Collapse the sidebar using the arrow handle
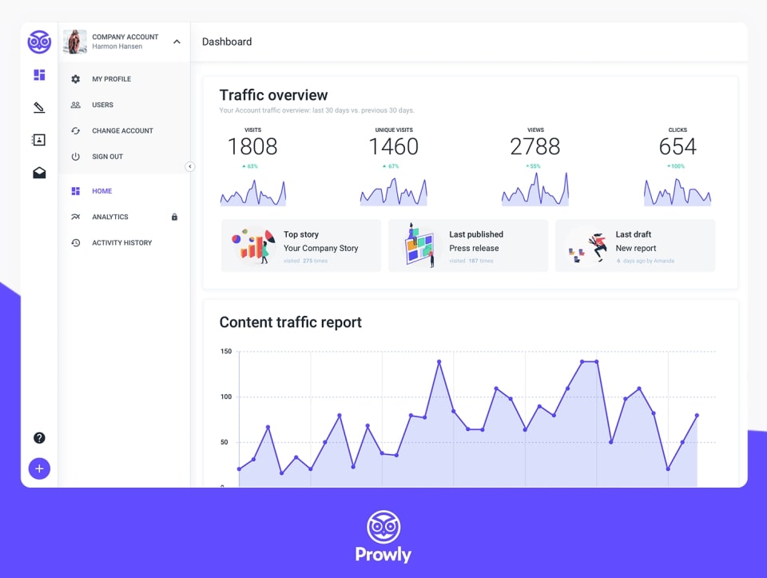Viewport: 767px width, 578px height. (189, 166)
